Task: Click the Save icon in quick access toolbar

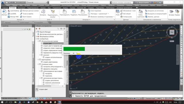Action: pos(13,3)
